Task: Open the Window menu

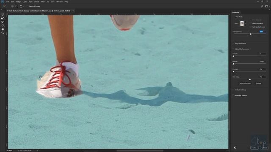Action: tap(59, 2)
